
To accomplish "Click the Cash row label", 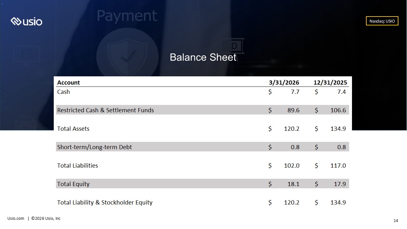I will pos(64,92).
